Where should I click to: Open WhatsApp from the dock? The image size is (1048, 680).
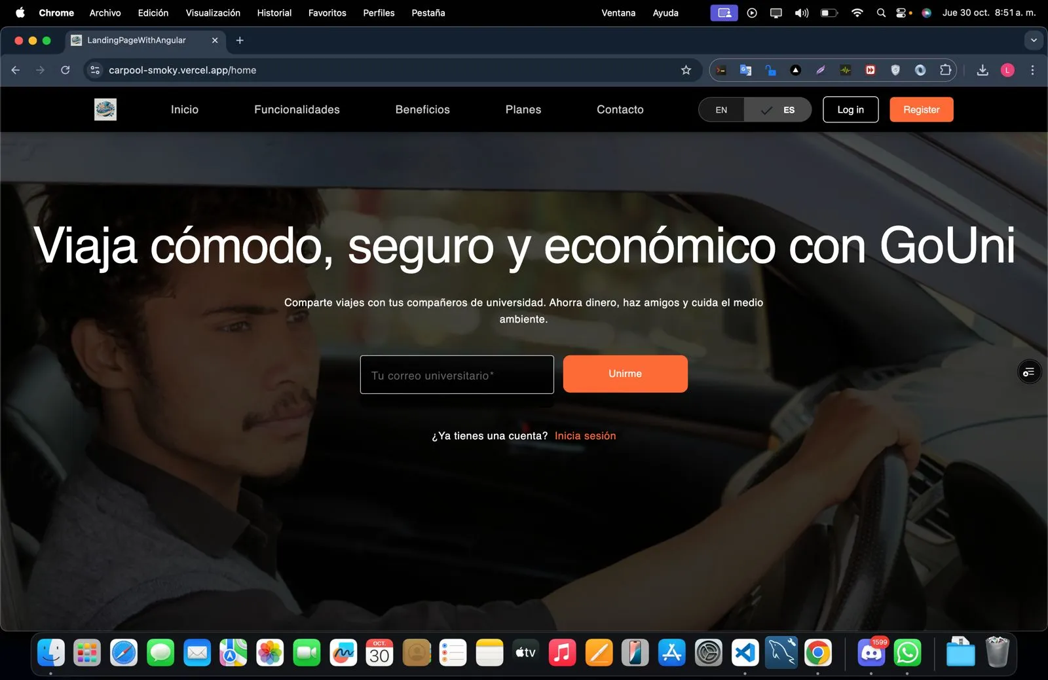tap(907, 653)
